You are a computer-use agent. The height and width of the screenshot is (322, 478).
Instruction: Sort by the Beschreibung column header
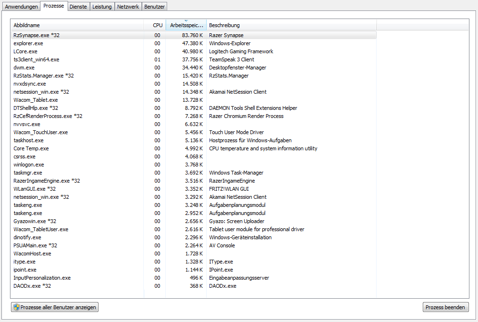pyautogui.click(x=291, y=25)
